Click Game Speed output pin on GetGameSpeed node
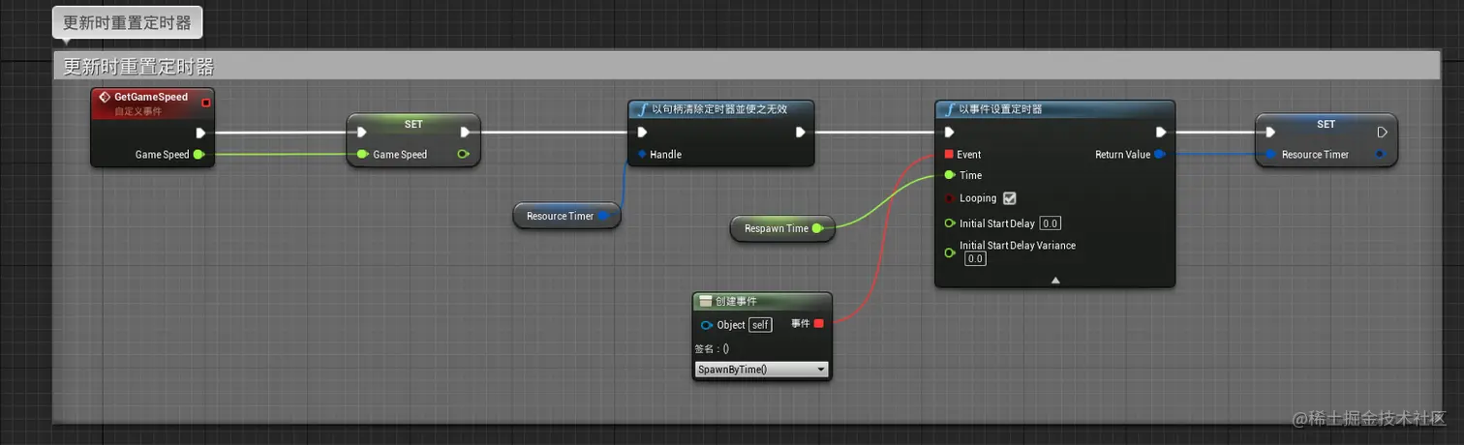This screenshot has height=445, width=1464. click(198, 154)
